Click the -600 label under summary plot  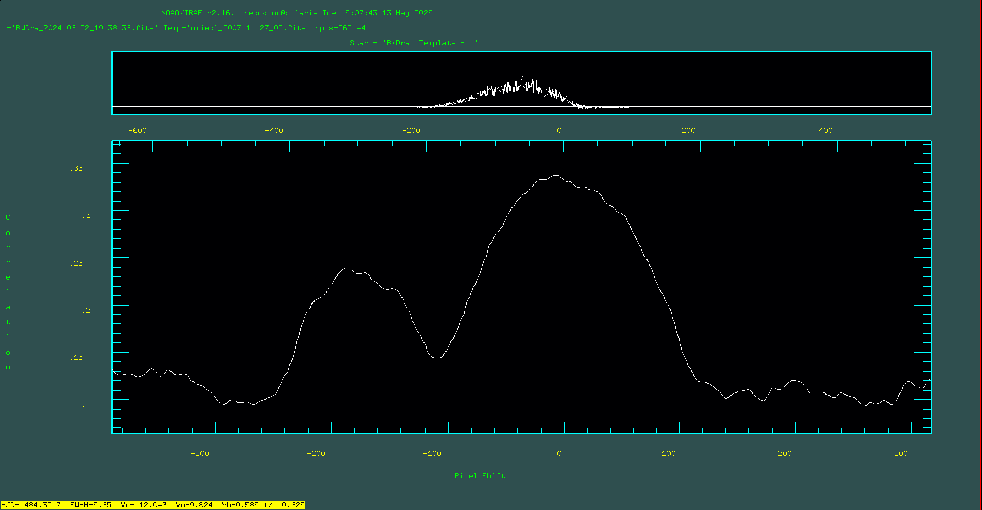[137, 130]
